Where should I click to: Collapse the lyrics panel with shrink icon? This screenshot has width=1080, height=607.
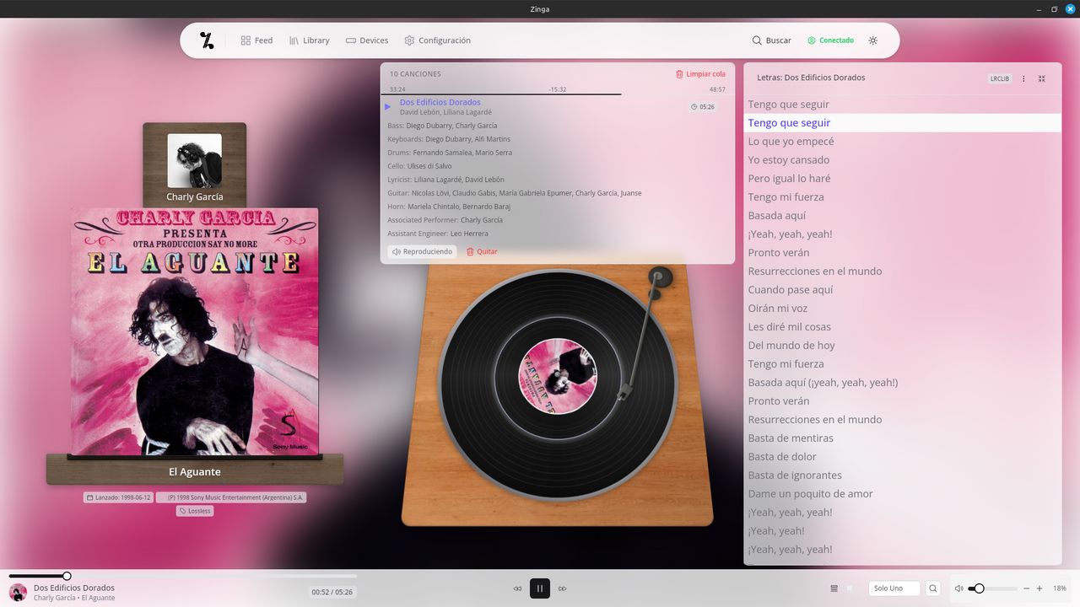pyautogui.click(x=1042, y=78)
